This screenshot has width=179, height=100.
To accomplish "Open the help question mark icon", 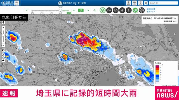I will 140,3.
